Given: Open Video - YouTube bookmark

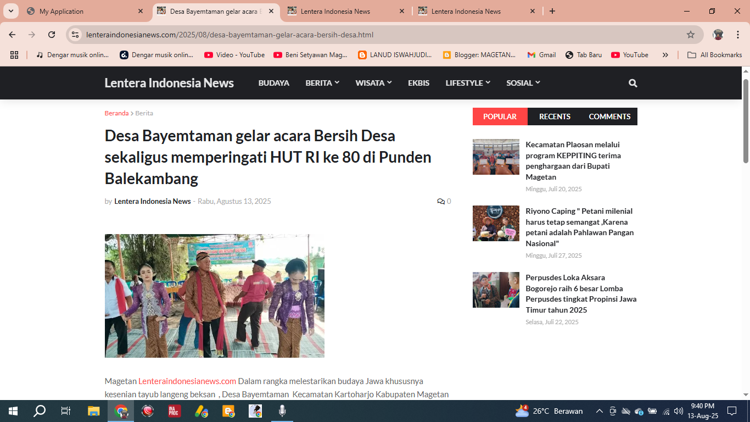Looking at the screenshot, I should [x=234, y=55].
